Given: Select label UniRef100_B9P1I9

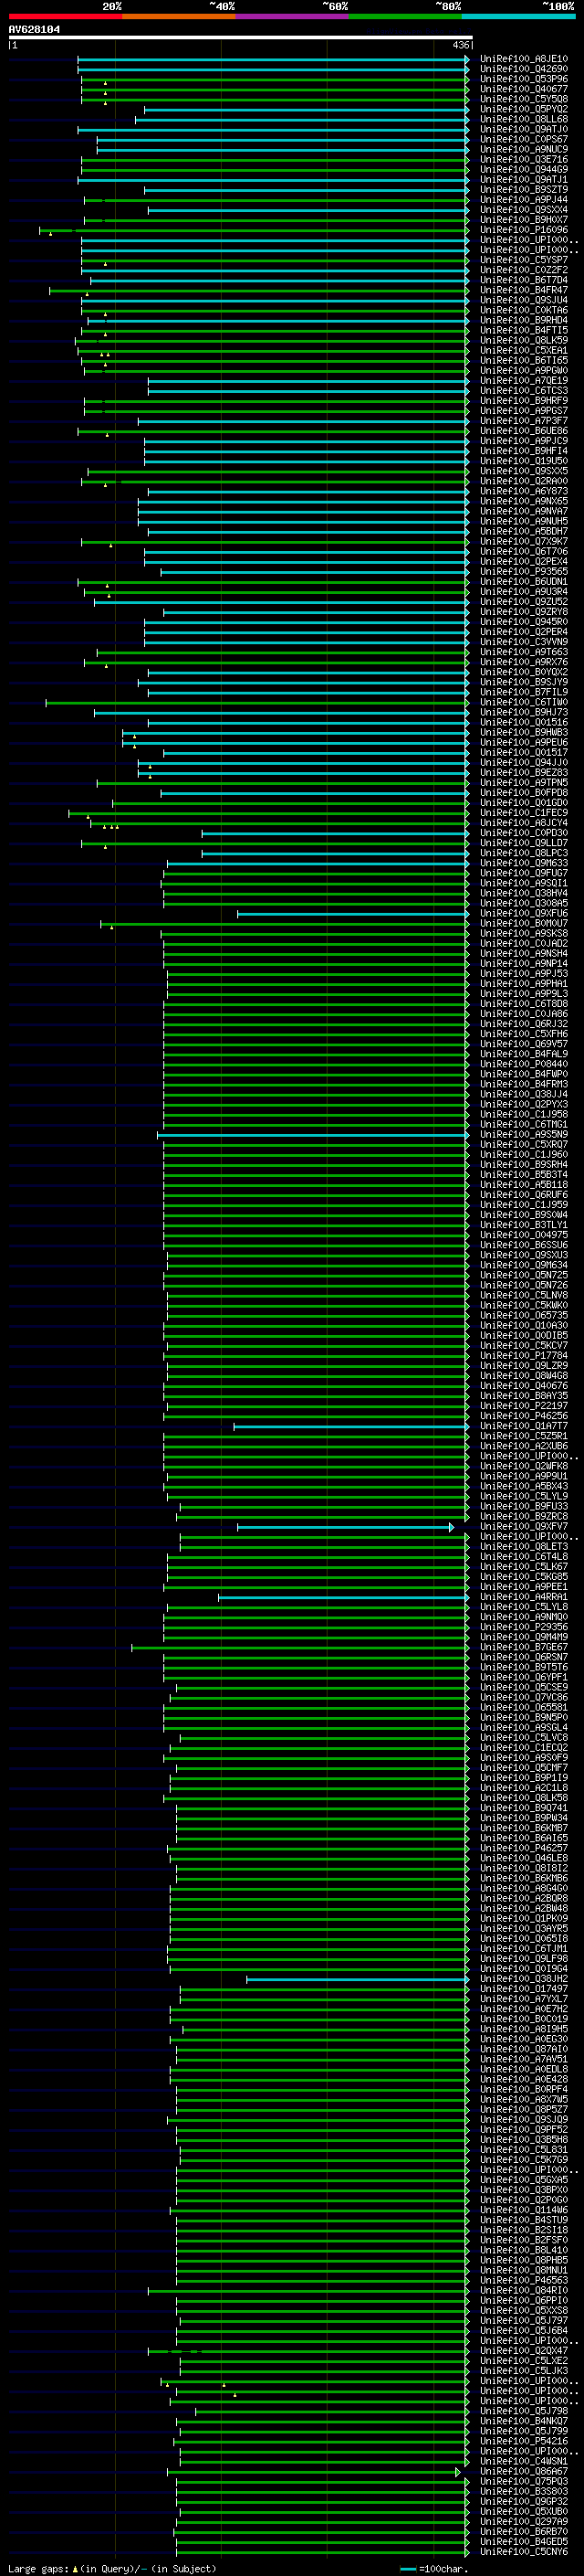Looking at the screenshot, I should click(x=524, y=1778).
